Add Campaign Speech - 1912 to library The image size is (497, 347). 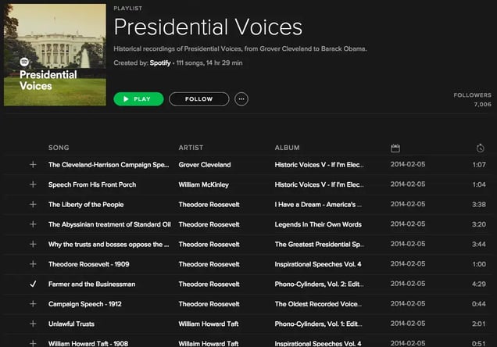(x=33, y=304)
